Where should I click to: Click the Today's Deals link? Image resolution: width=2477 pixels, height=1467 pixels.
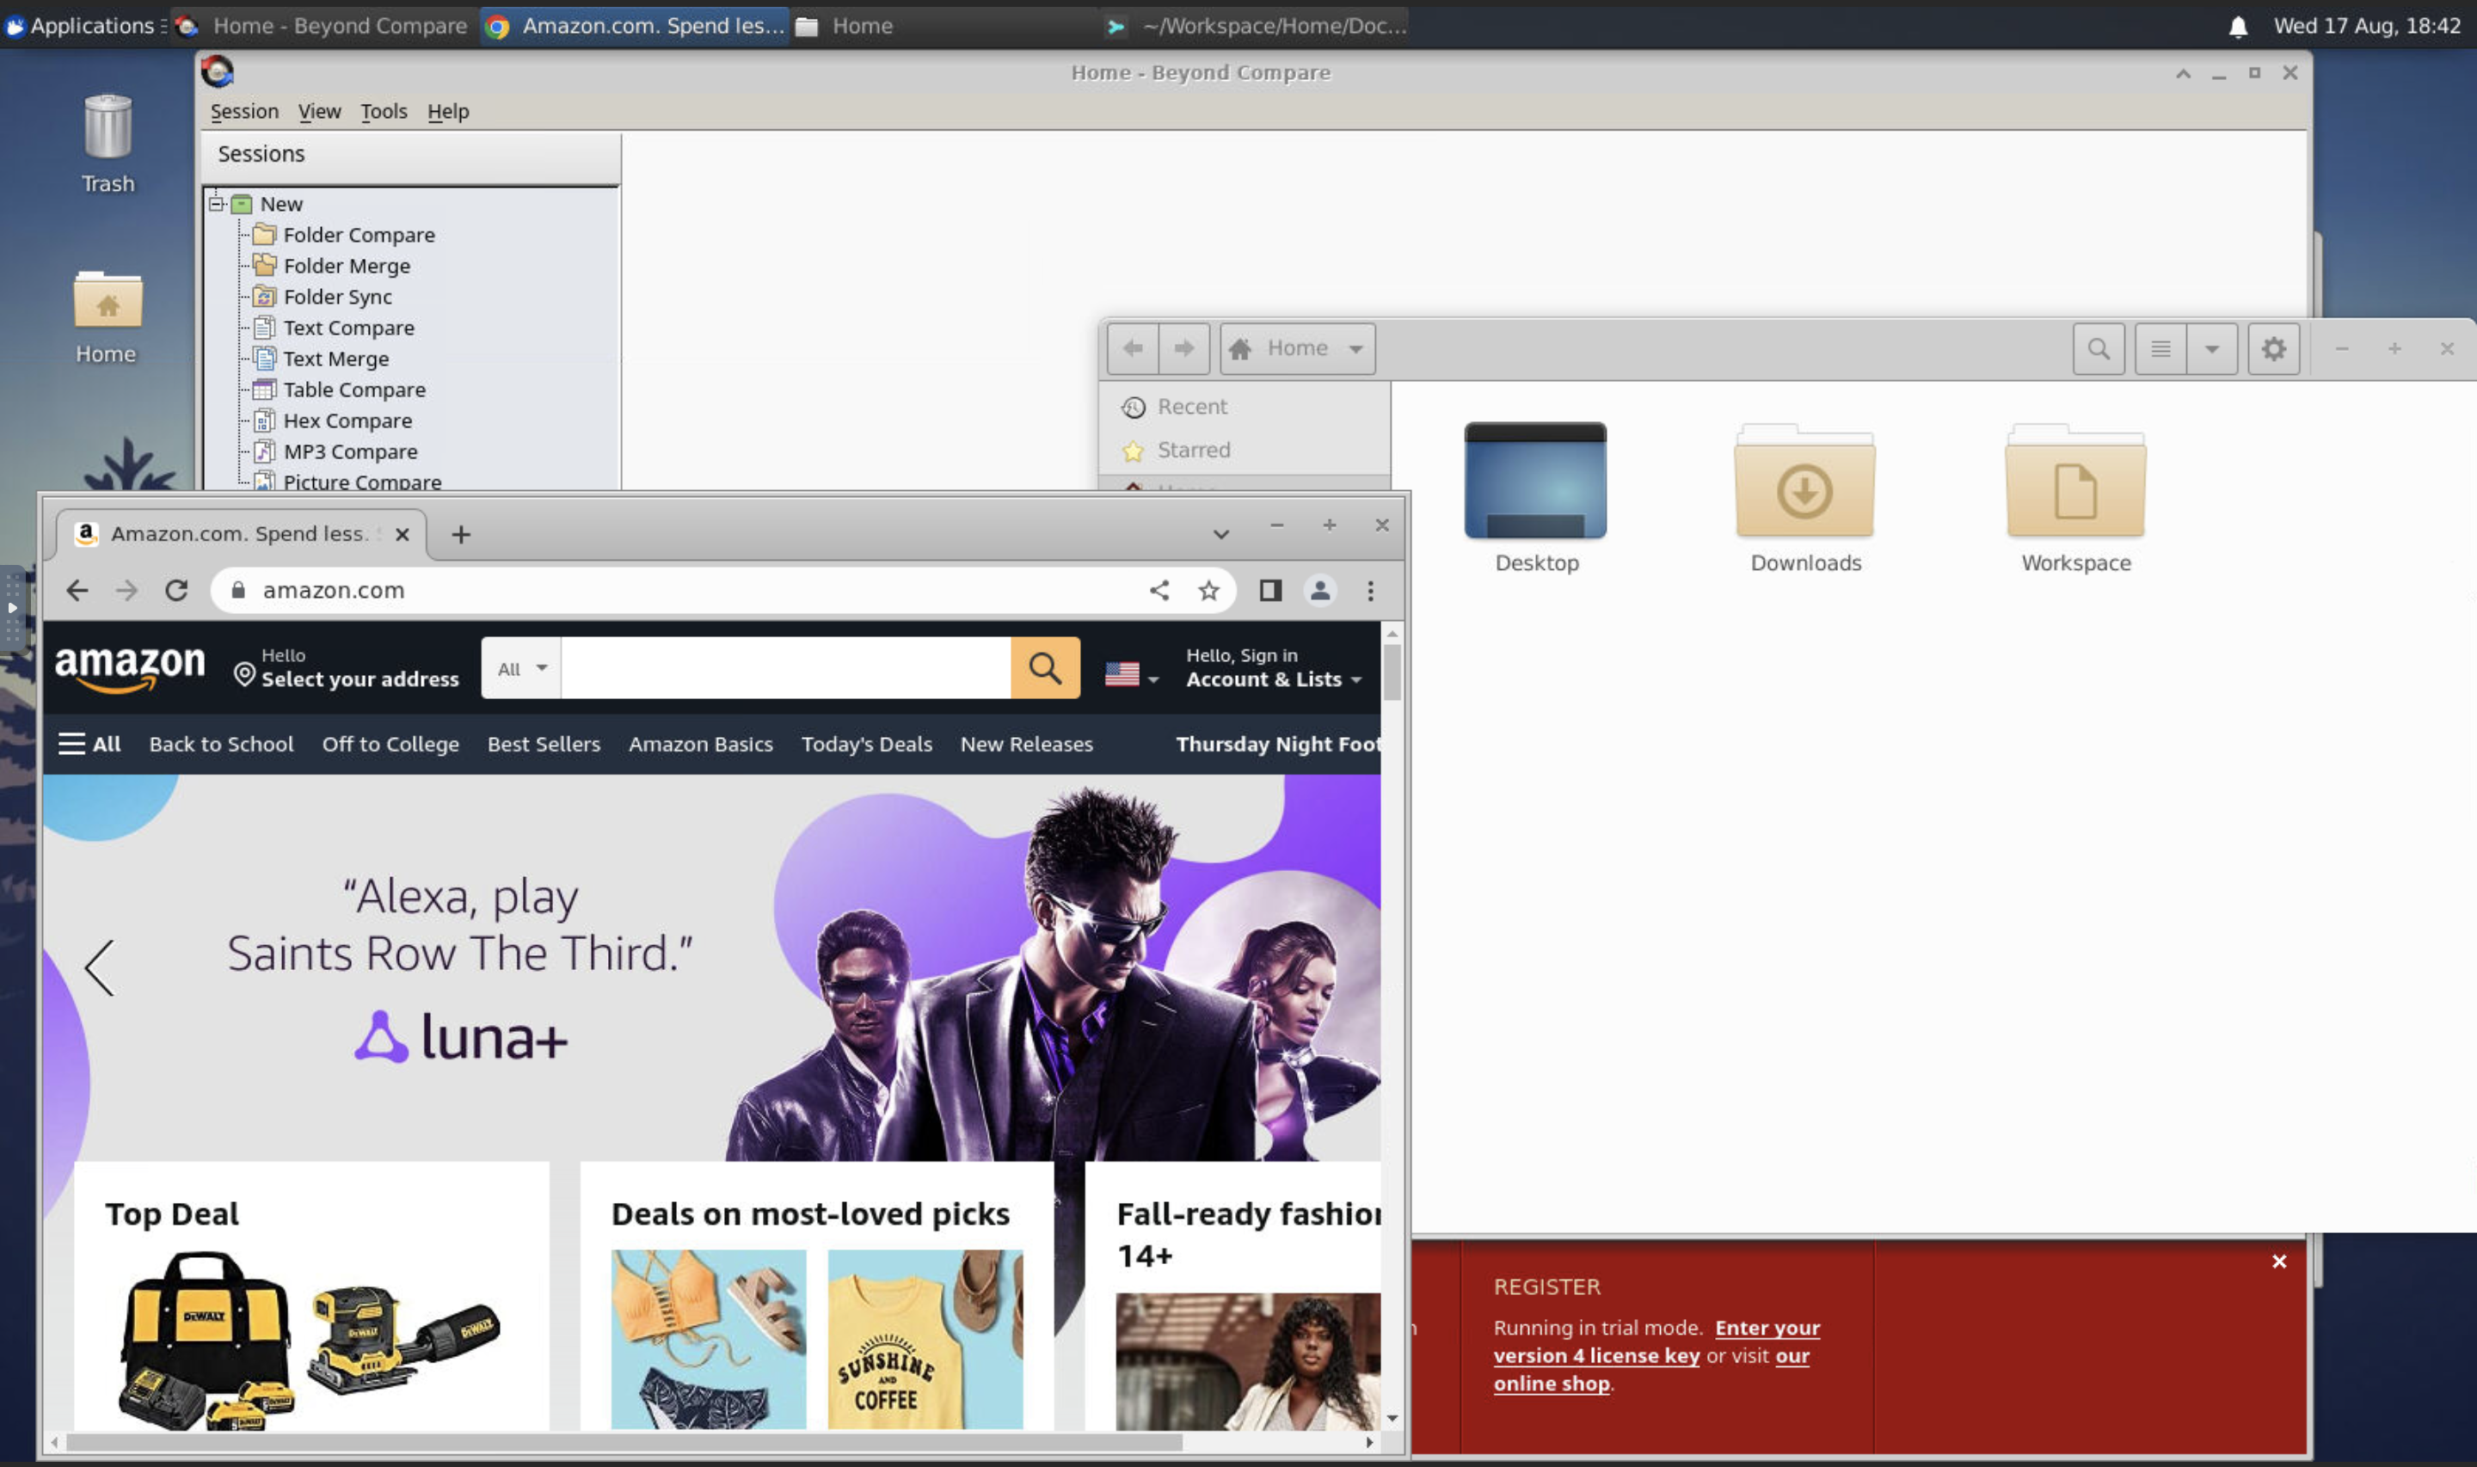(x=866, y=743)
